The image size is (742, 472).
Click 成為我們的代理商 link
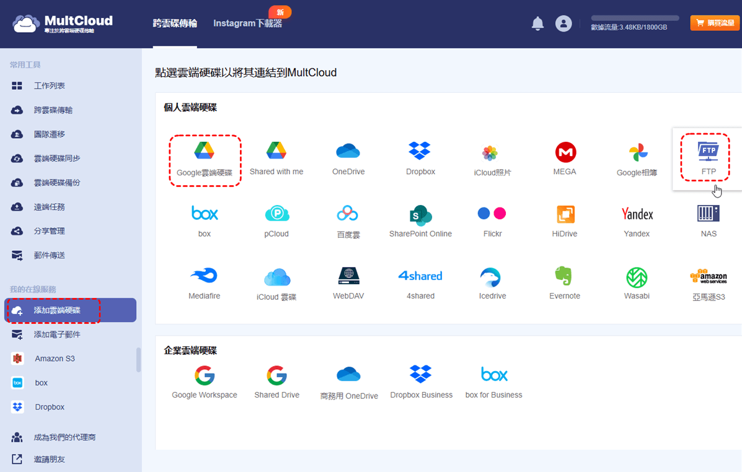[64, 437]
